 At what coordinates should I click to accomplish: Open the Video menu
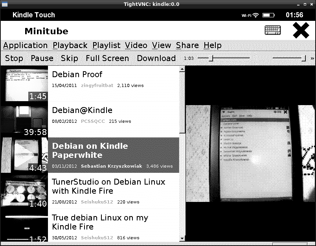pyautogui.click(x=136, y=45)
